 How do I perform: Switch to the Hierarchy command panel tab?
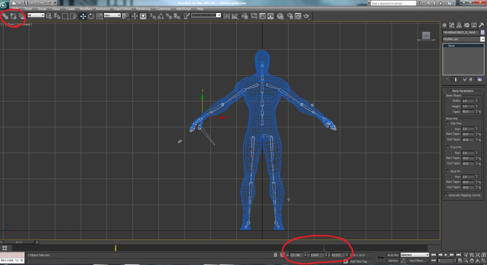459,25
